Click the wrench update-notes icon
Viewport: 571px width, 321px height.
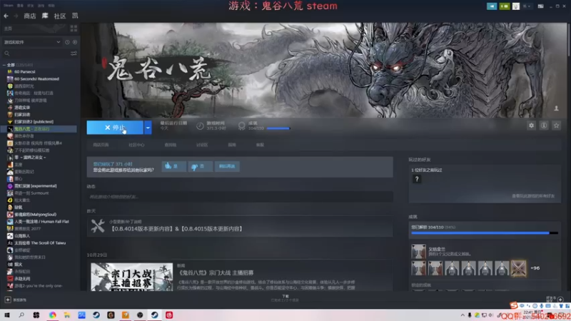coord(98,226)
